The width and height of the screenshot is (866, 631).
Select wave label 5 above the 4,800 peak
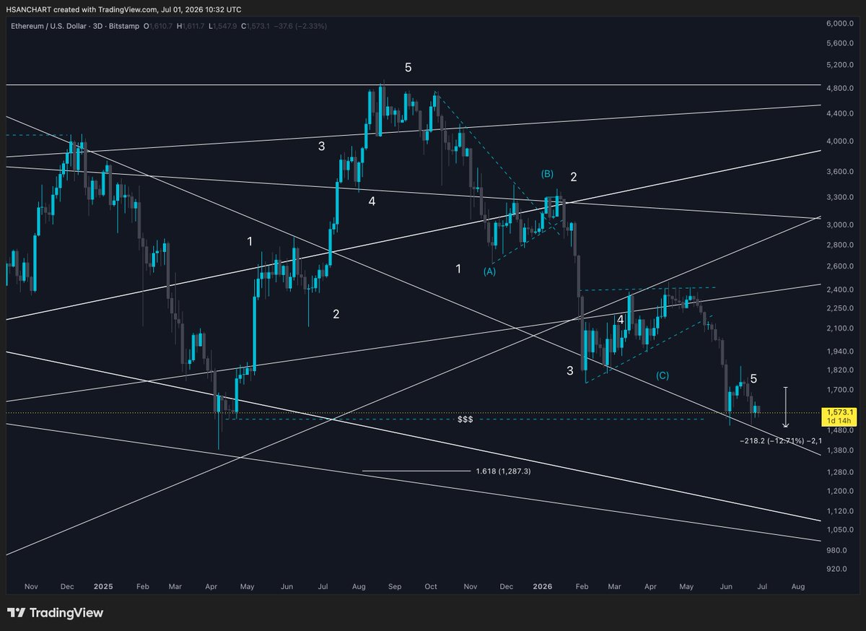point(408,68)
